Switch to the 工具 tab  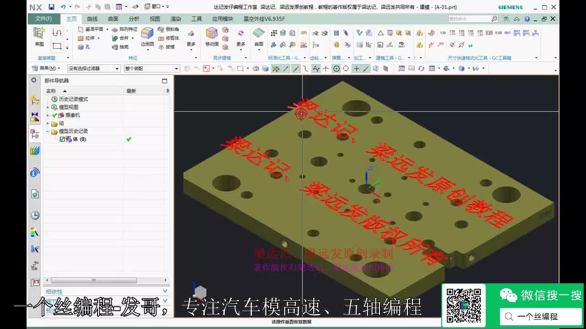pyautogui.click(x=196, y=19)
